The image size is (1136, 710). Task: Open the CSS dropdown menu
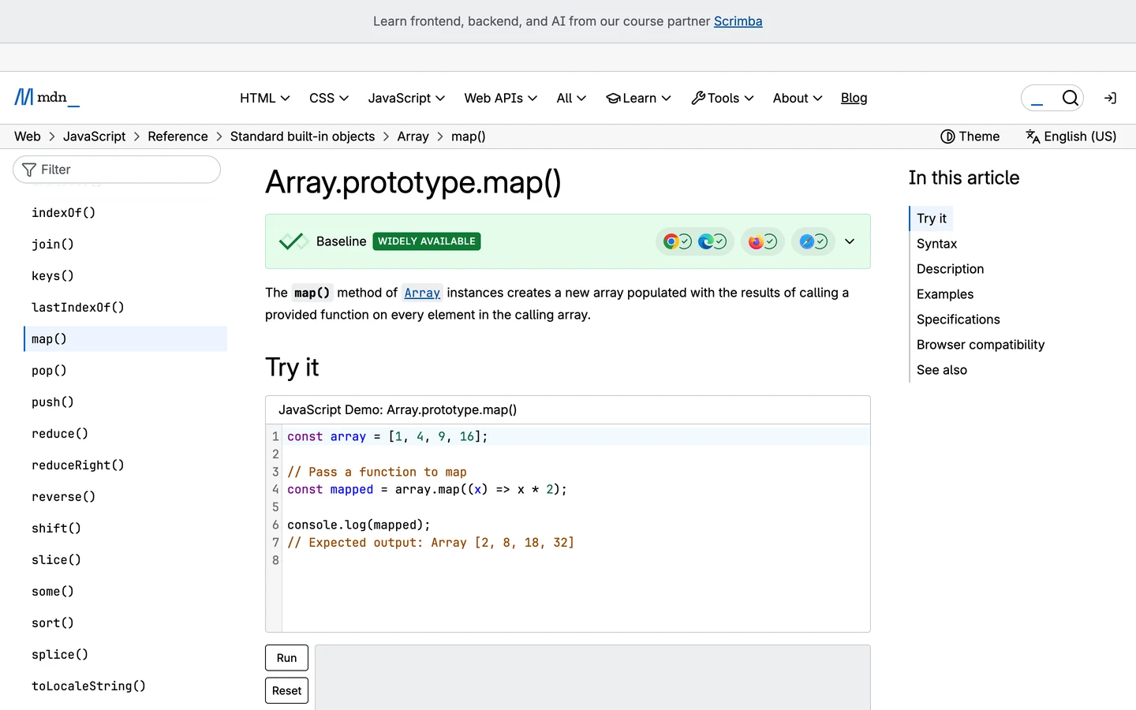click(x=329, y=98)
